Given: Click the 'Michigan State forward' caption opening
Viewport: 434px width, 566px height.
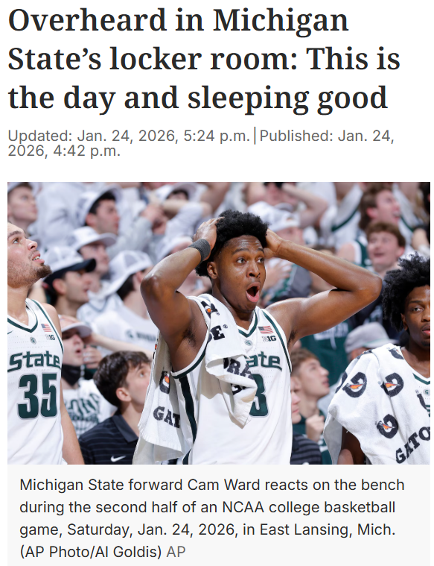Looking at the screenshot, I should pyautogui.click(x=101, y=485).
